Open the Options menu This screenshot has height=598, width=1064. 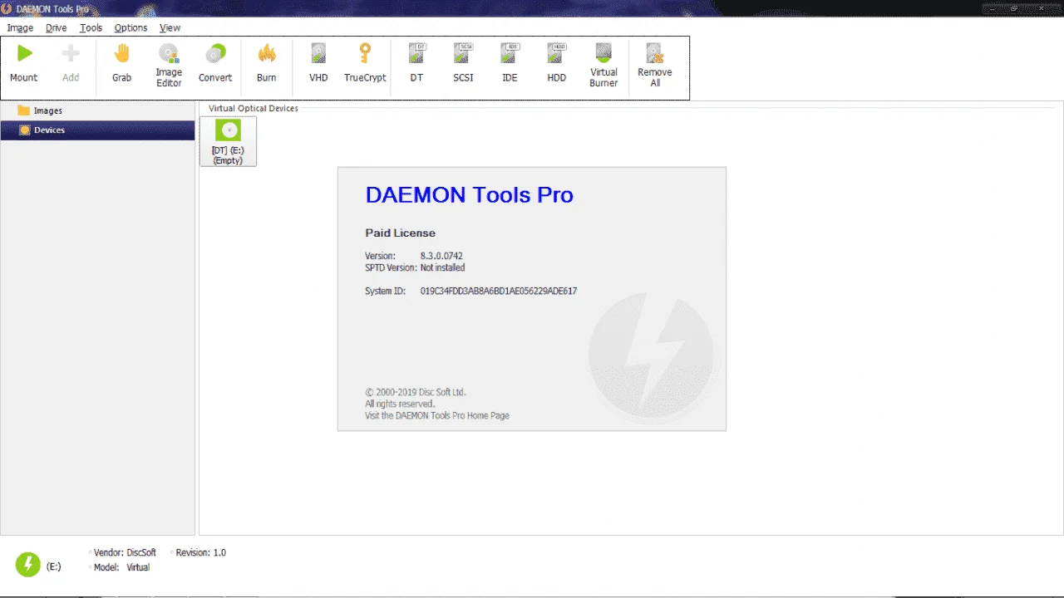tap(131, 27)
